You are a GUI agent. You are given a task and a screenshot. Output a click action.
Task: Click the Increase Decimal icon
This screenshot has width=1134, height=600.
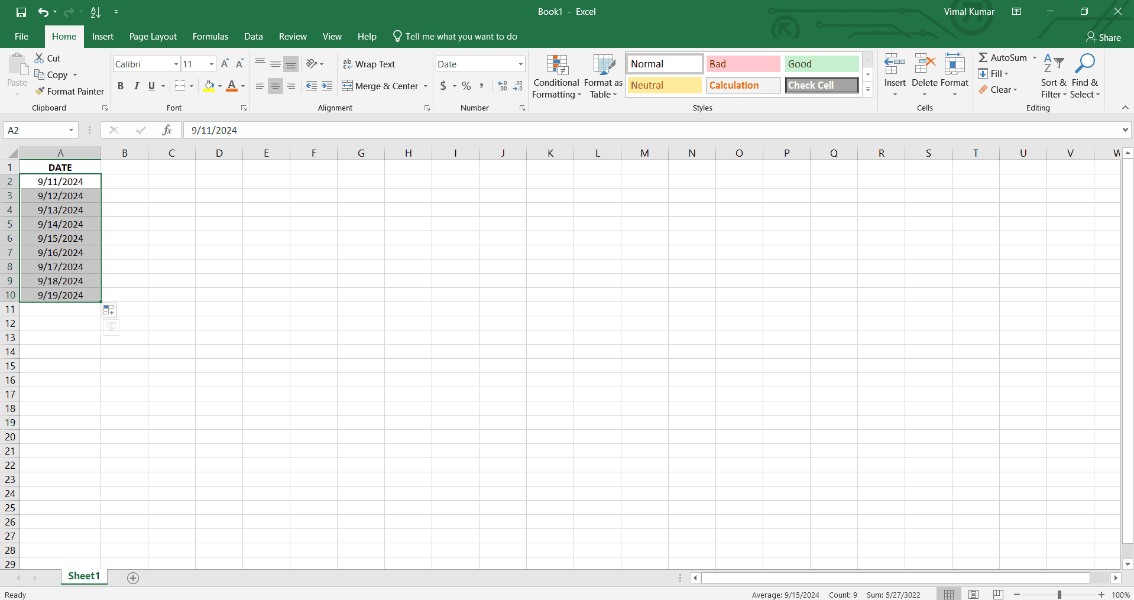pos(502,86)
